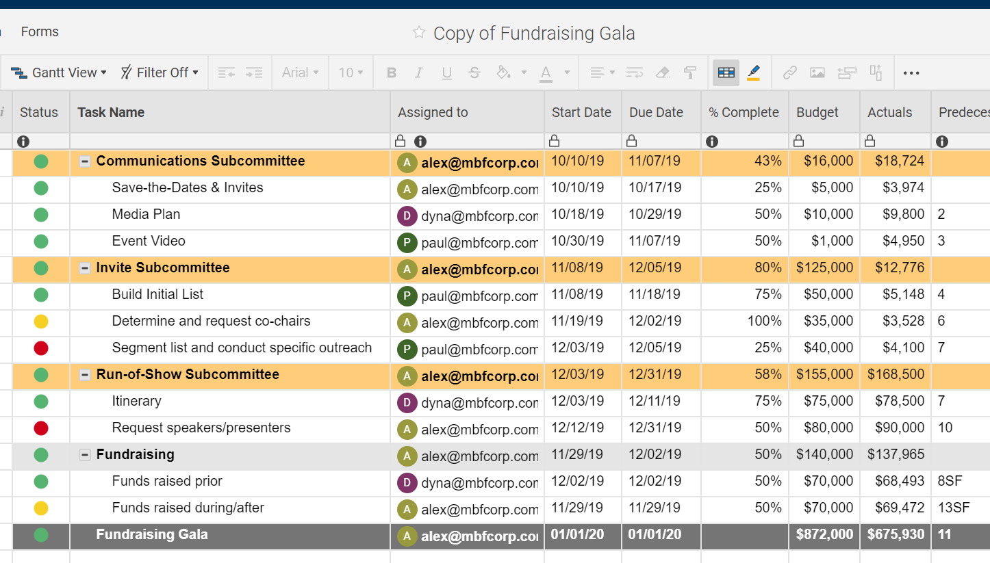Toggle the highlight changes pen button
990x563 pixels.
click(753, 73)
